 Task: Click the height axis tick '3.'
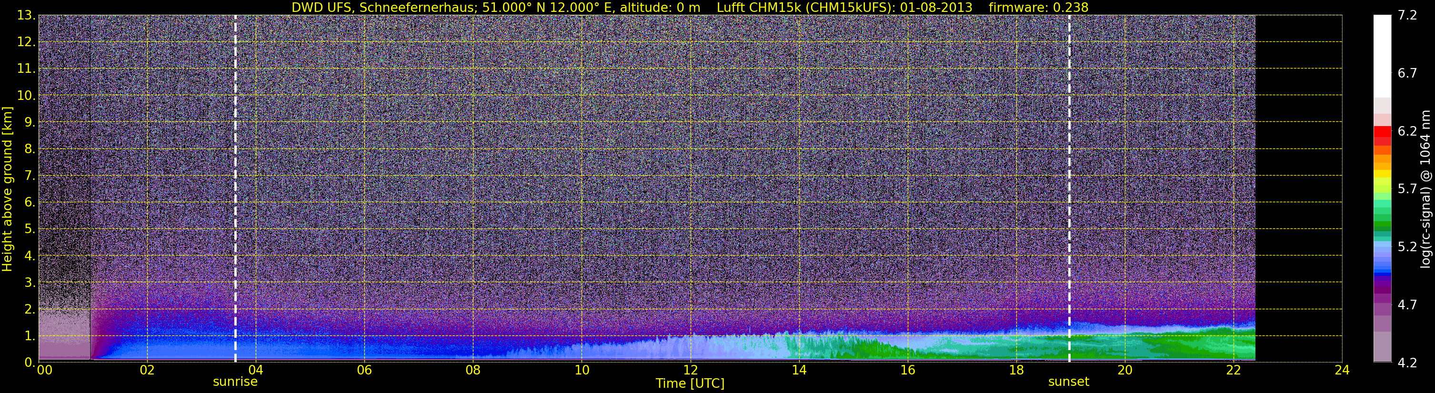(29, 282)
